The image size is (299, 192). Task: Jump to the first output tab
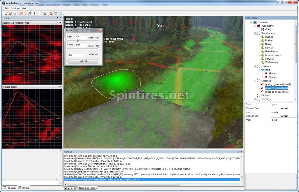click(65, 188)
